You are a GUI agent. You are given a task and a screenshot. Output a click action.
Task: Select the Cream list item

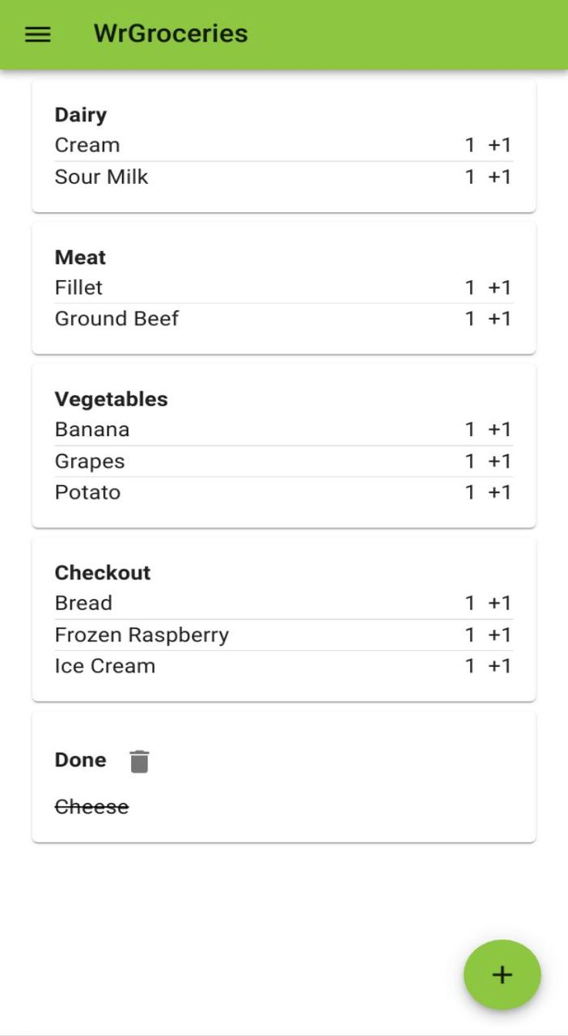tap(87, 144)
